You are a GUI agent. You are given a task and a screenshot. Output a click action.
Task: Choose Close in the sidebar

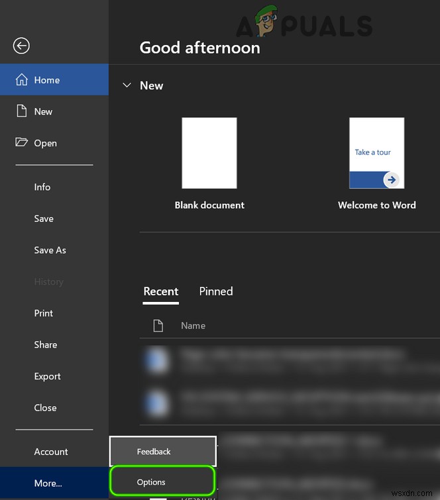tap(54, 408)
